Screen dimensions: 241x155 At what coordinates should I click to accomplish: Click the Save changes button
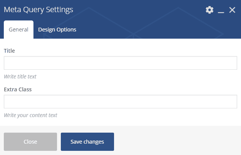[x=87, y=142]
